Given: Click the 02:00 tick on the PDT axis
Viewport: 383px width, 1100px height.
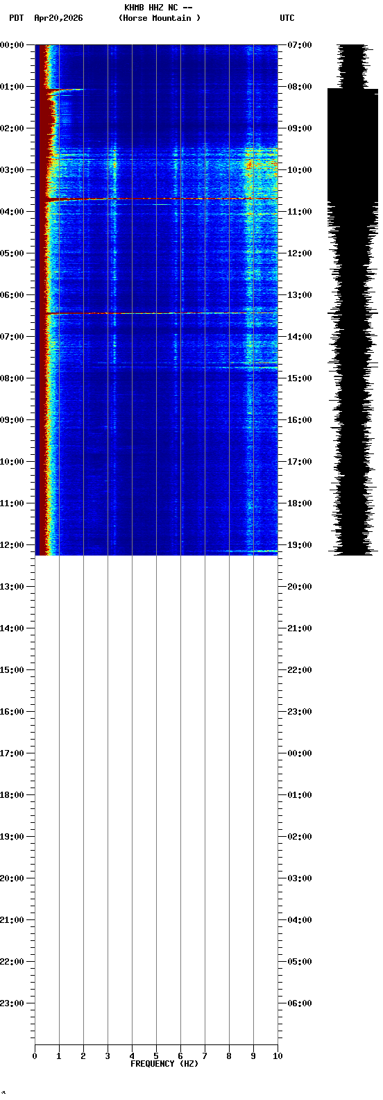Looking at the screenshot, I should pos(12,128).
